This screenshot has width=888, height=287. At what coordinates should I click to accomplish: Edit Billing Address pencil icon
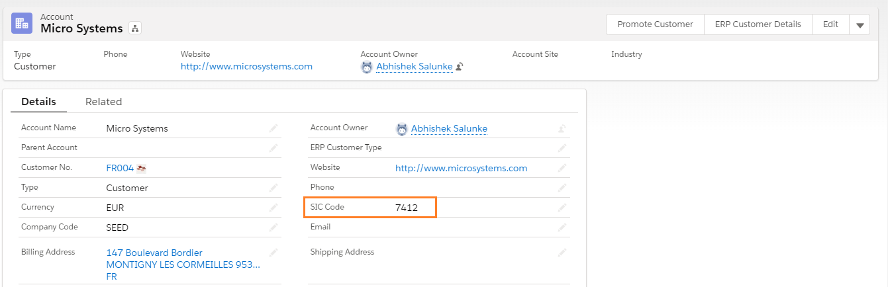pos(273,253)
